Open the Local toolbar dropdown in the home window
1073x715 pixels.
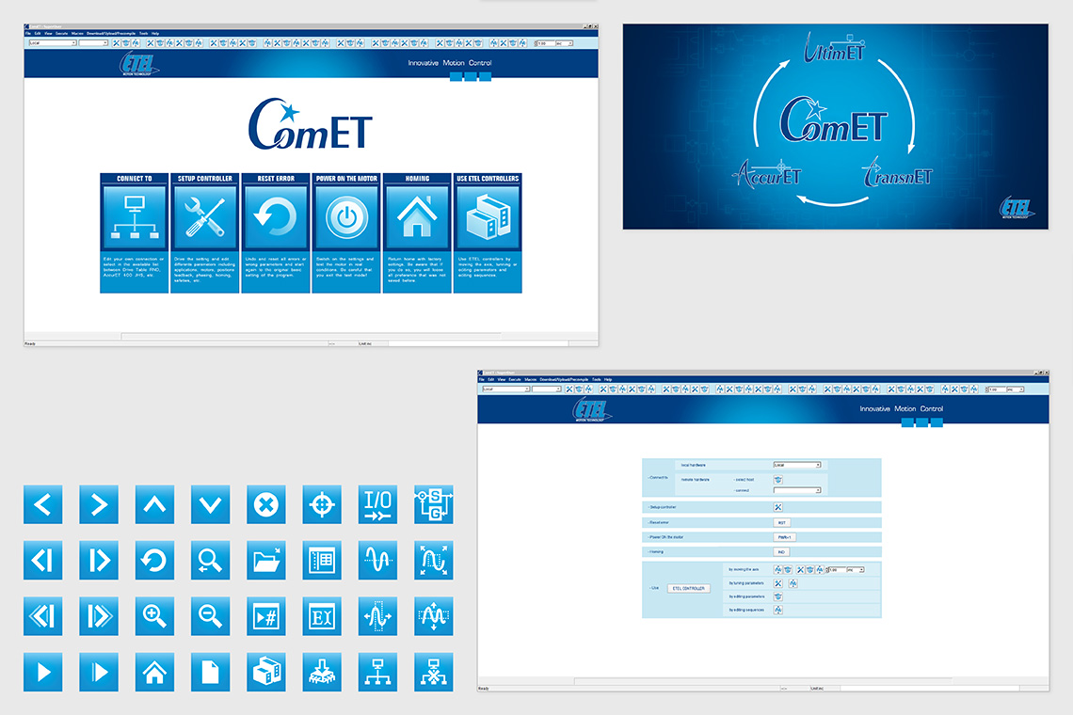(52, 43)
